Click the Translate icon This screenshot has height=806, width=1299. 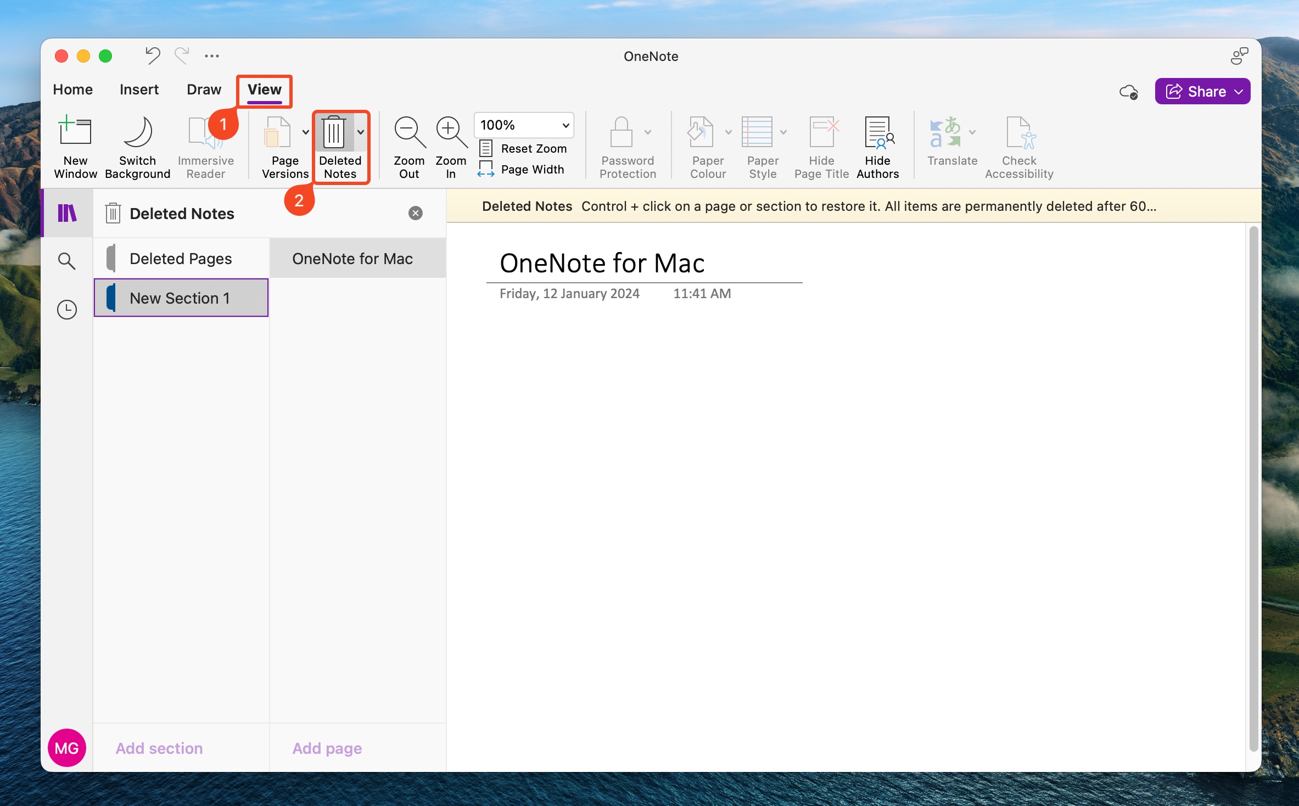tap(945, 132)
